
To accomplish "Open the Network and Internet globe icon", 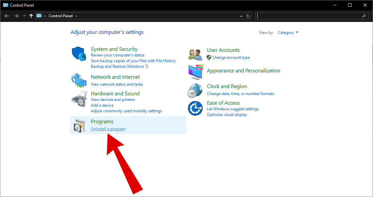I will 79,80.
